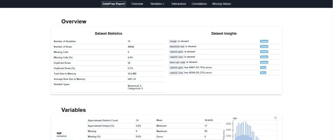Click the Minimum value 17

point(206,126)
